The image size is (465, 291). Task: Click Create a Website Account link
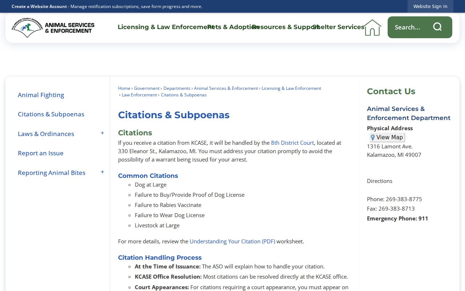pos(39,7)
